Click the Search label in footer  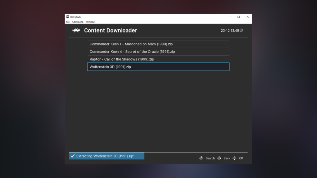pyautogui.click(x=210, y=158)
